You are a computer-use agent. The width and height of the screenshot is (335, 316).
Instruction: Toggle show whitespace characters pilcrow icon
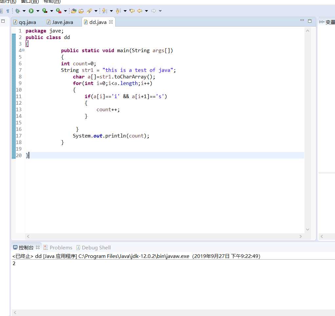click(8, 11)
